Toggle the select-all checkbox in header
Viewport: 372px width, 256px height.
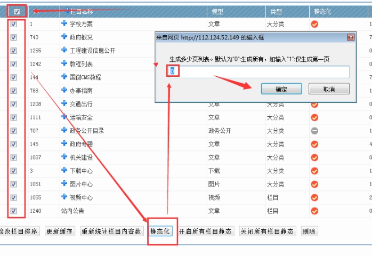(17, 11)
